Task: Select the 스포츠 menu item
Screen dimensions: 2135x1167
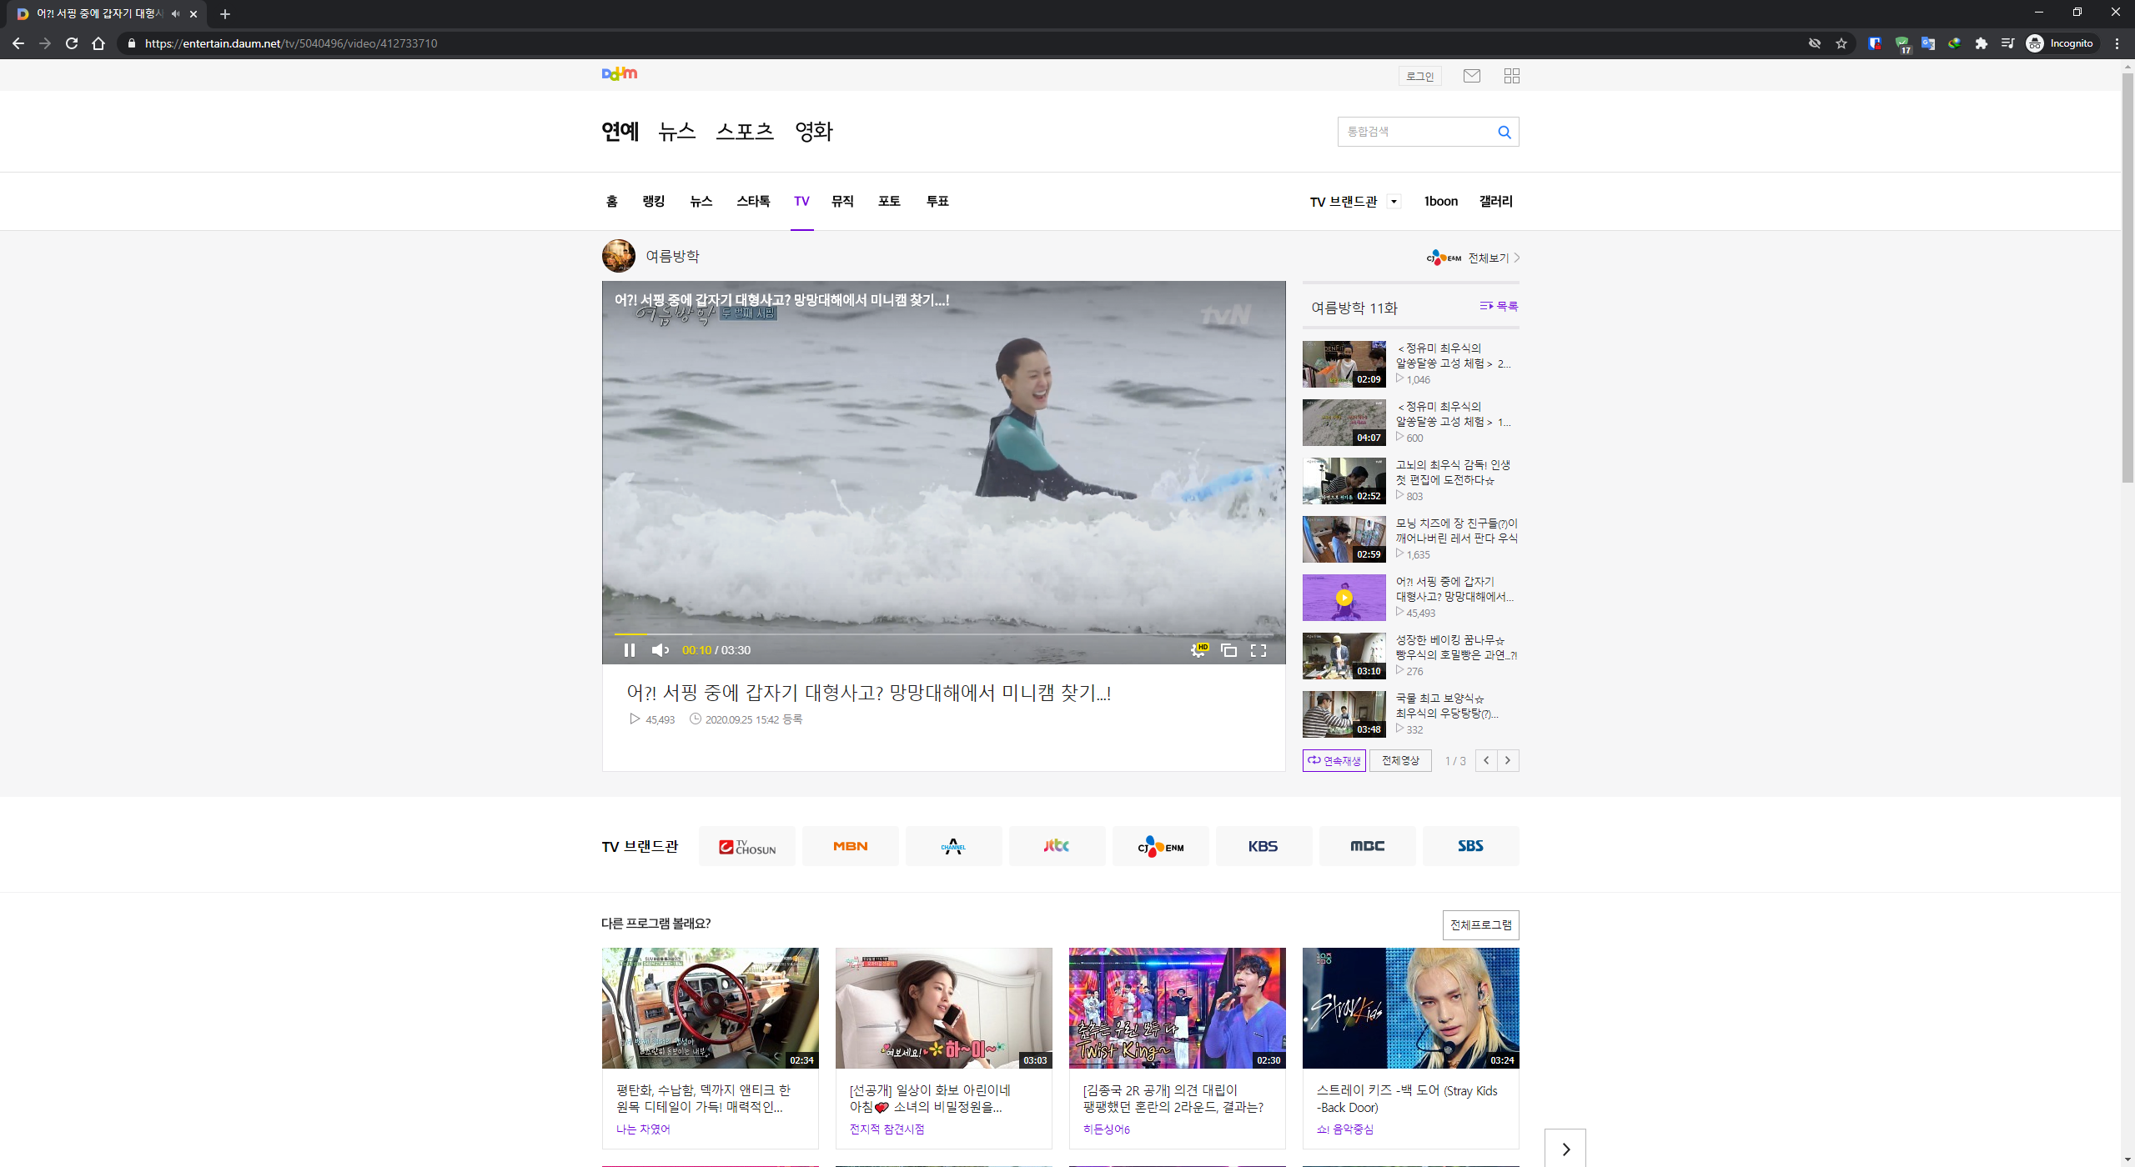Action: (x=746, y=131)
